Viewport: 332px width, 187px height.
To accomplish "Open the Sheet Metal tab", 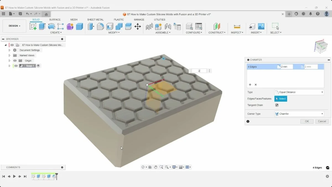I will click(95, 20).
